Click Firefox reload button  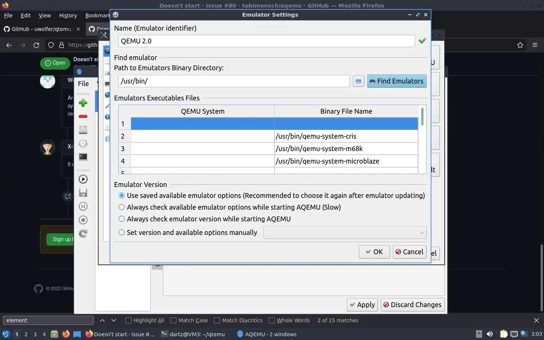pyautogui.click(x=36, y=45)
